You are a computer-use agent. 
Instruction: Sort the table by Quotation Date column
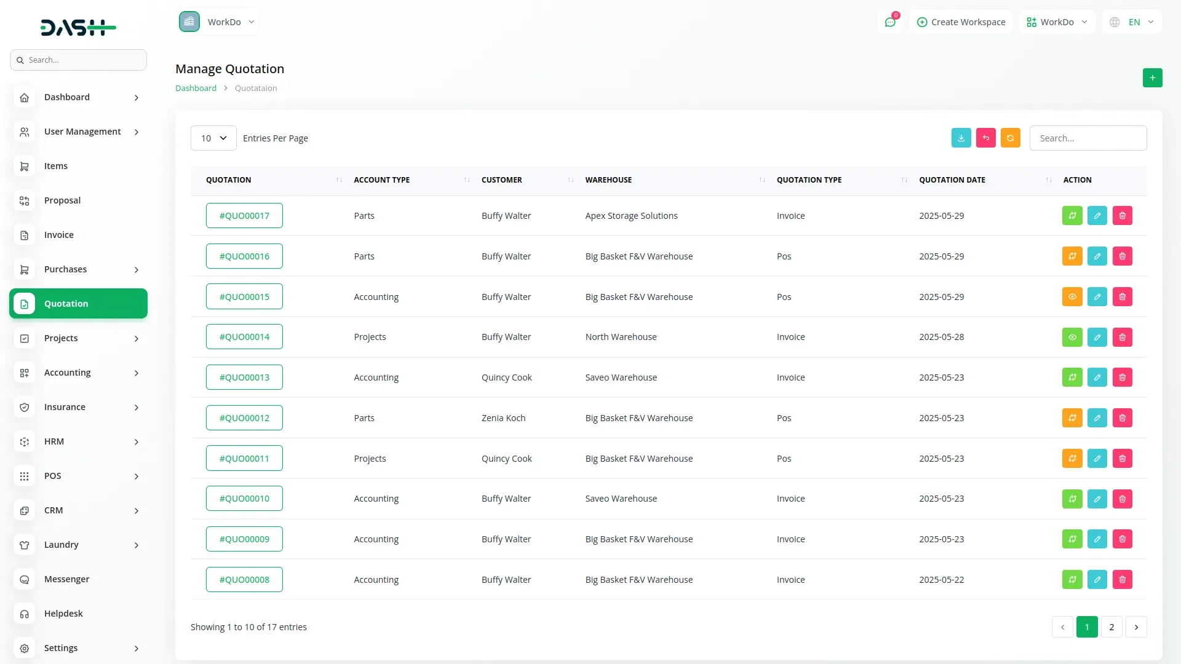coord(952,180)
